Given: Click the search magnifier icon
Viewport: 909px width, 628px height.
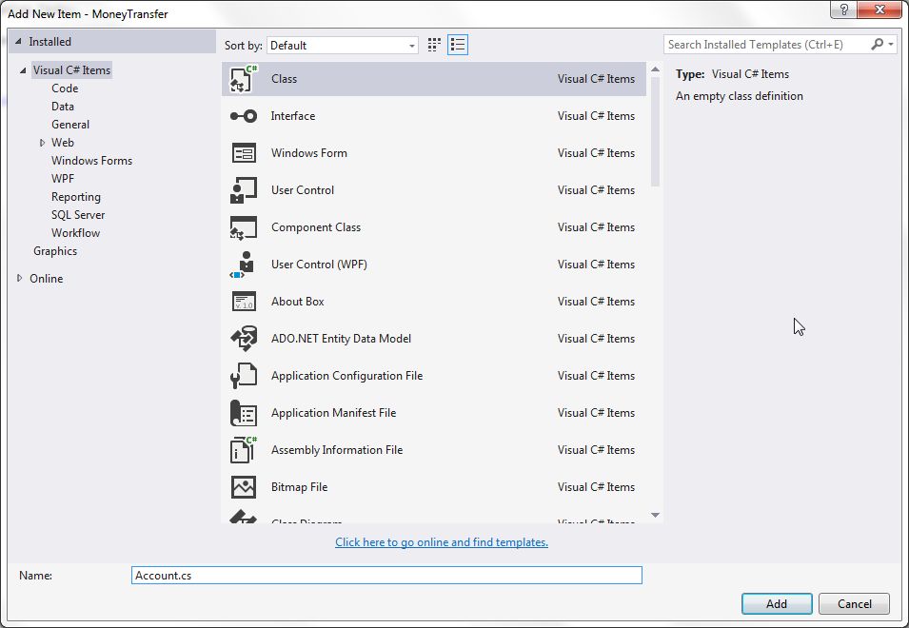Looking at the screenshot, I should pyautogui.click(x=877, y=44).
